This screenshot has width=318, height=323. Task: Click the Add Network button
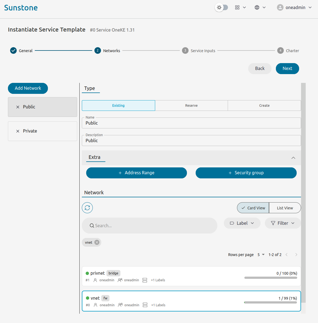coord(28,88)
